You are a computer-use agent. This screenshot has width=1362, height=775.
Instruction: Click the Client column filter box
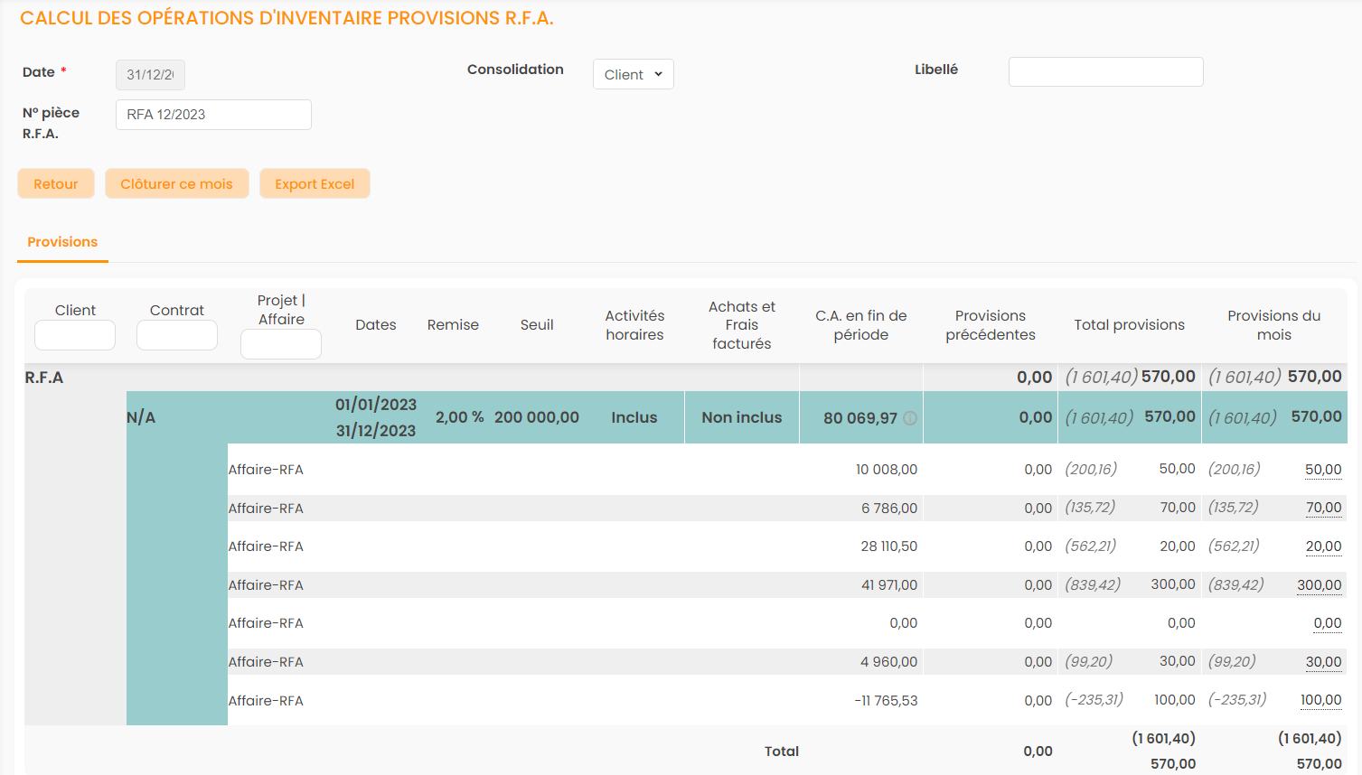75,335
